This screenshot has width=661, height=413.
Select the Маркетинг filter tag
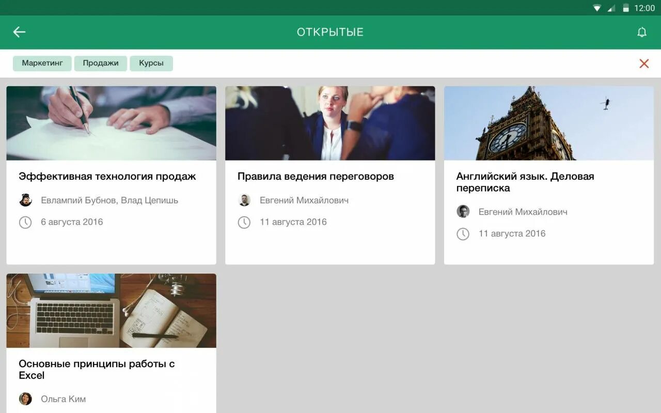coord(42,63)
